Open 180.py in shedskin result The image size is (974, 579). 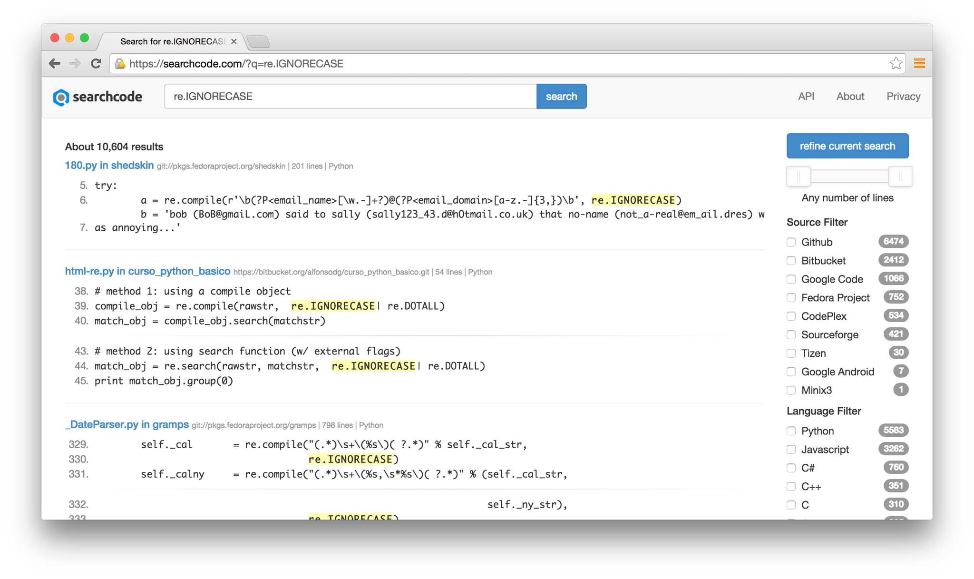[x=109, y=165]
